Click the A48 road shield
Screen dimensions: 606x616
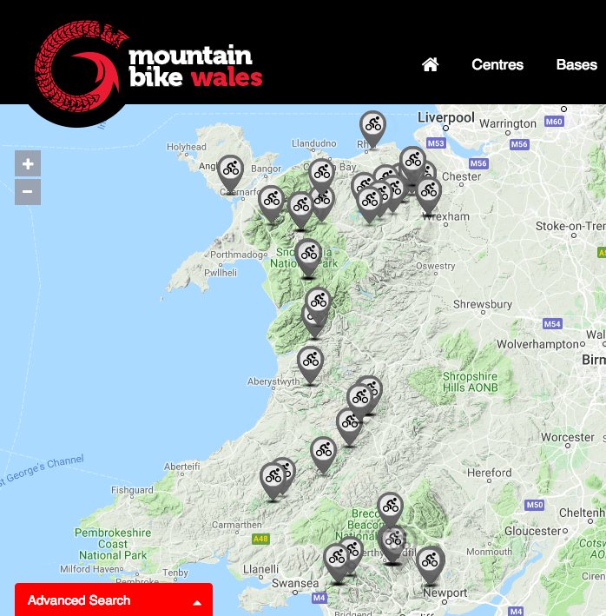(260, 539)
